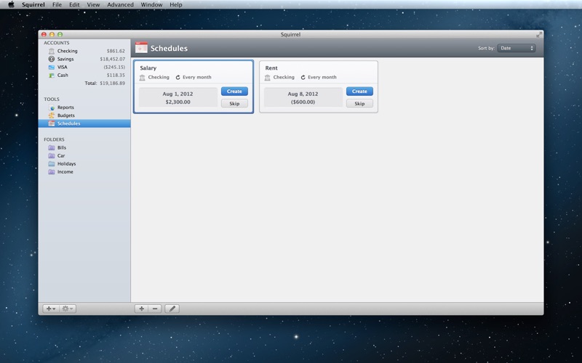Click the minus button to remove schedule
The width and height of the screenshot is (582, 363).
click(x=154, y=309)
